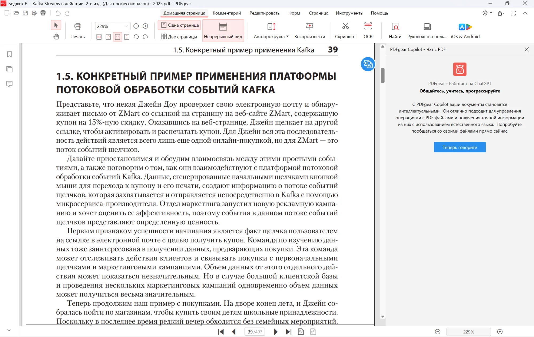Viewport: 534px width, 337px height.
Task: Open the Autoscroll dropdown arrow
Action: click(x=287, y=37)
